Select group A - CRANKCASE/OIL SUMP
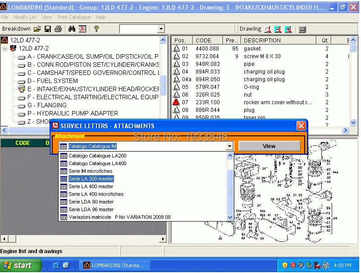Viewport: 361px width, 273px height. tap(93, 56)
